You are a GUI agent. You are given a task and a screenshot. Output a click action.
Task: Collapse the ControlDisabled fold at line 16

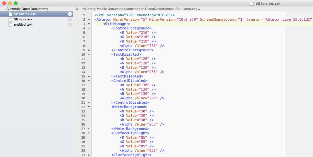(89, 81)
